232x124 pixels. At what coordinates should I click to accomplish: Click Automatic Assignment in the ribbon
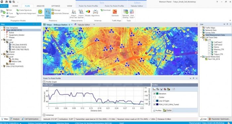[26, 13]
